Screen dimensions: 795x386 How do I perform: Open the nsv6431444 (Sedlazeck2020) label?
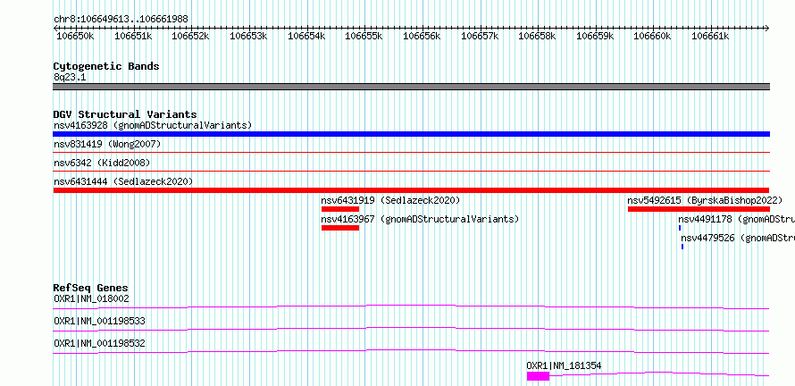(x=123, y=181)
